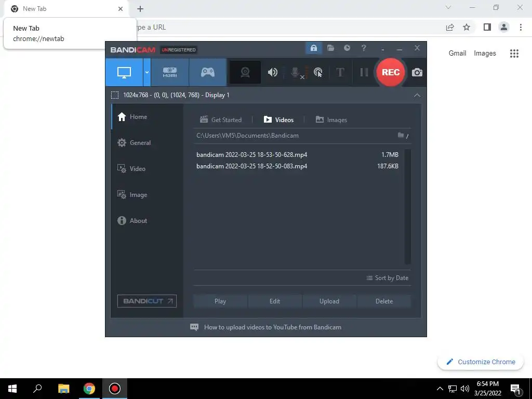This screenshot has height=399, width=532.
Task: Open Chrome side panel icon
Action: pos(487,27)
